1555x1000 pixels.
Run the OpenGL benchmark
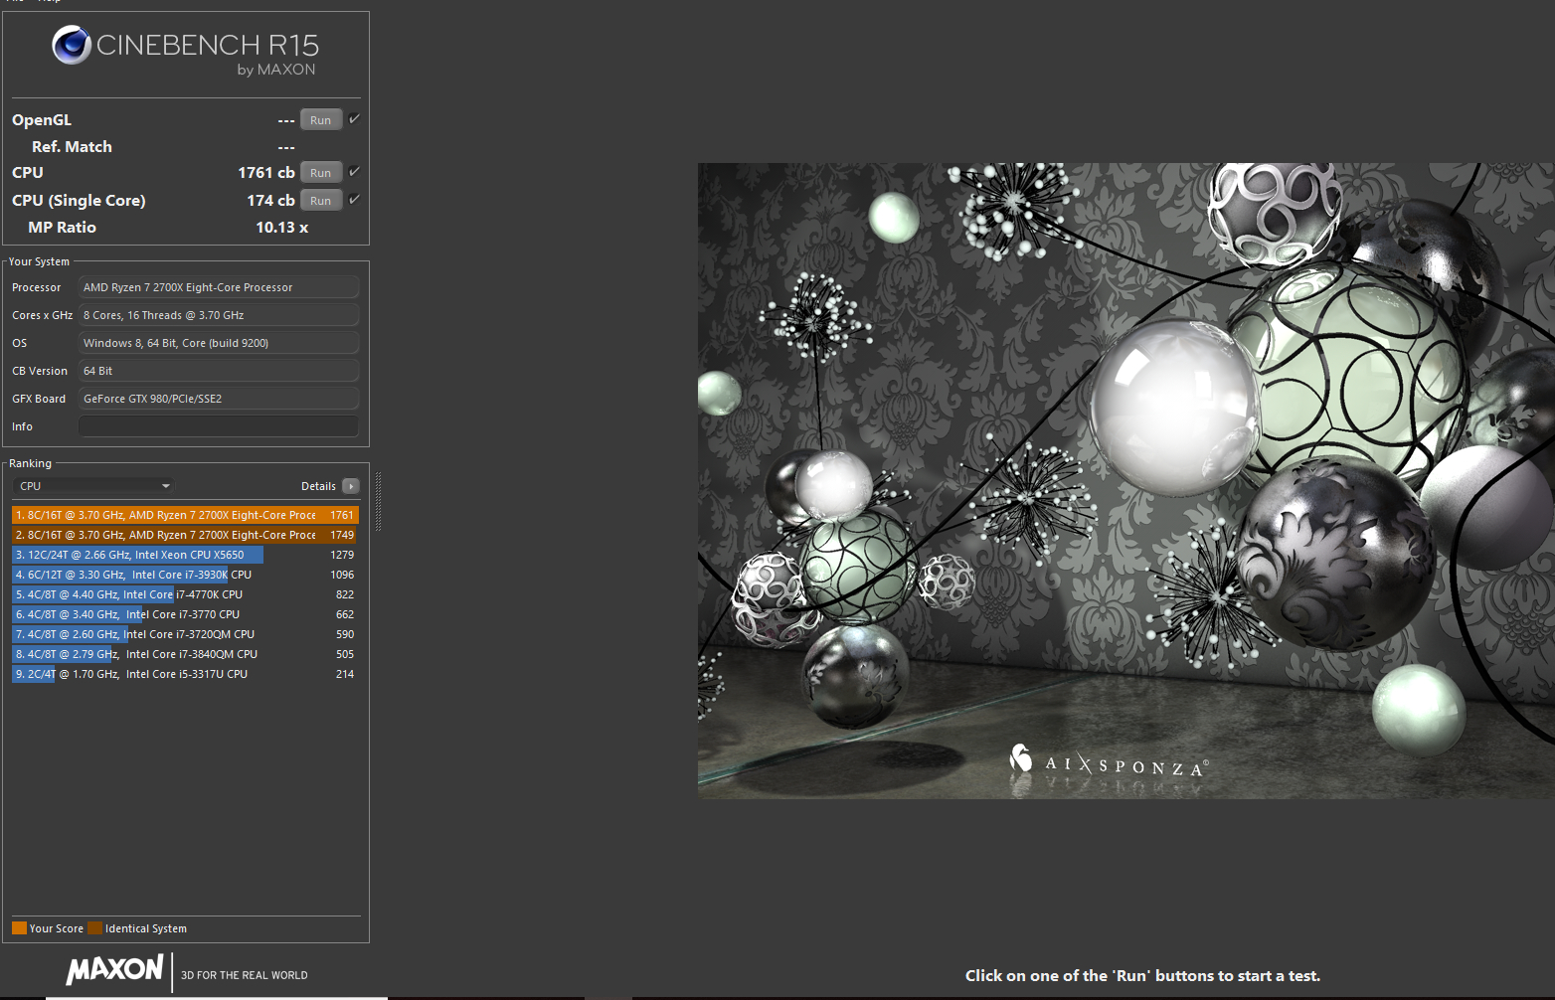pyautogui.click(x=320, y=118)
